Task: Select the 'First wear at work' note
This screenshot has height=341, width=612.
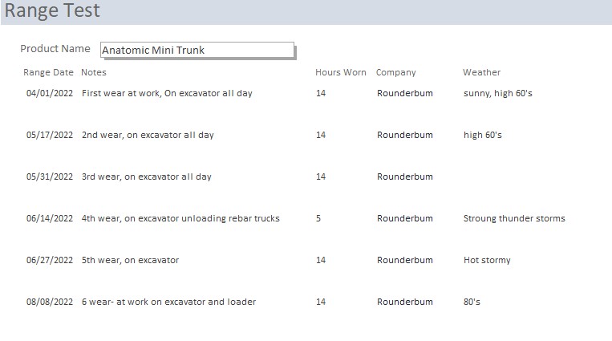Action: 167,93
